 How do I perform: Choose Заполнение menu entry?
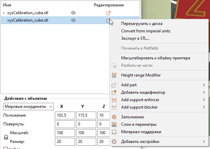click(132, 117)
